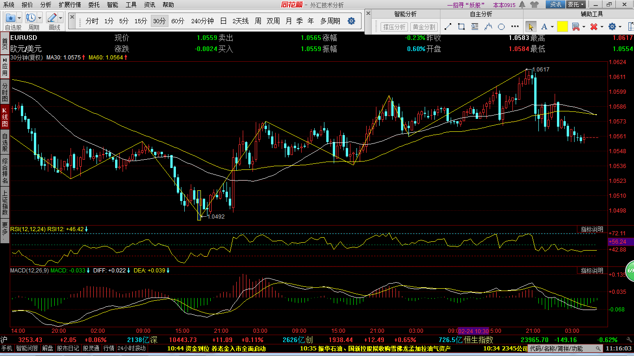Switch to the 日 daily period
This screenshot has width=634, height=356.
(224, 21)
